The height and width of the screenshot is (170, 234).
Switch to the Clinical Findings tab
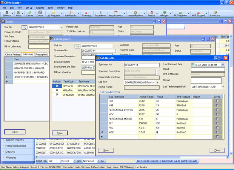click(12, 55)
